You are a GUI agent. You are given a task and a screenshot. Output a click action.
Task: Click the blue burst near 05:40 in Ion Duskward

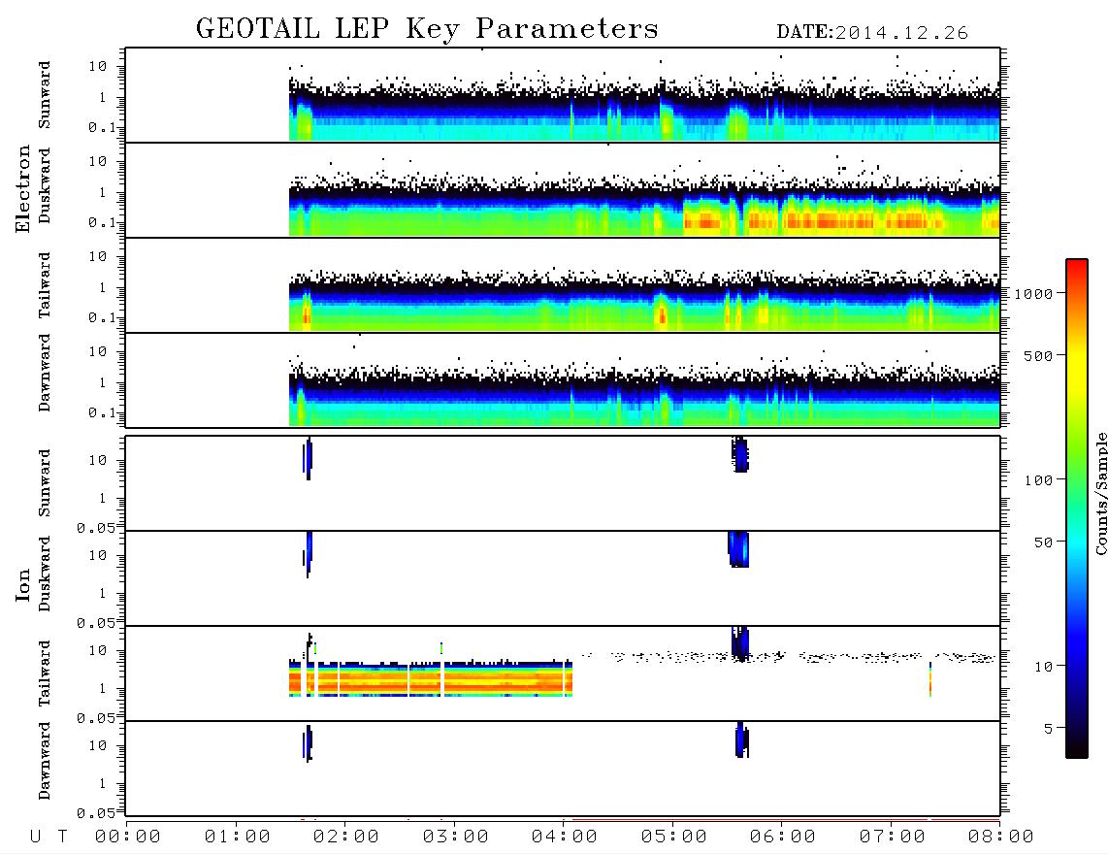tap(738, 549)
